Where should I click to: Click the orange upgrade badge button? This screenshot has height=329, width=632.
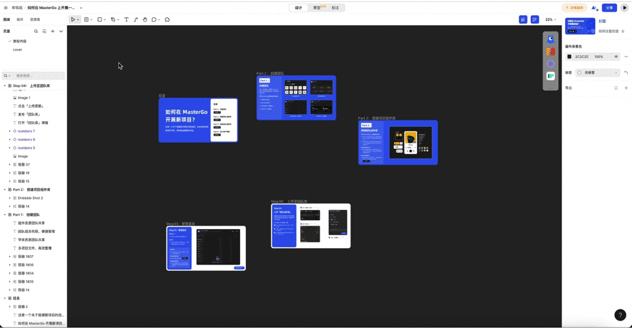point(574,8)
